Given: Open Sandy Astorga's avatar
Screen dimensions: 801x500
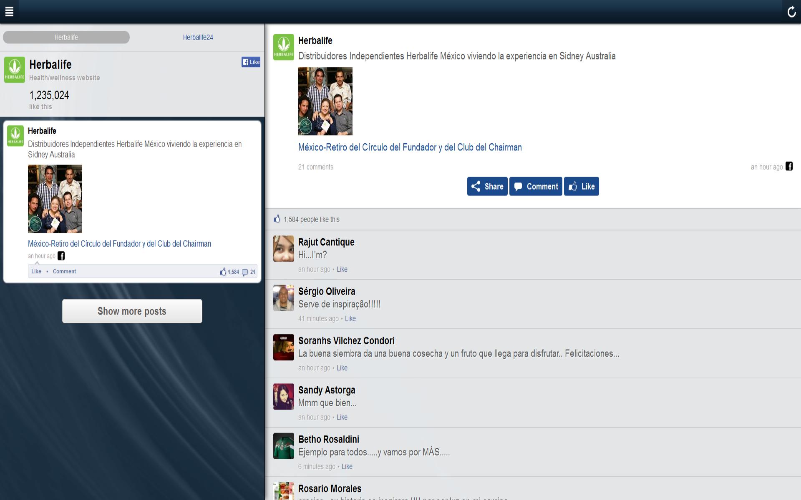Looking at the screenshot, I should point(284,397).
